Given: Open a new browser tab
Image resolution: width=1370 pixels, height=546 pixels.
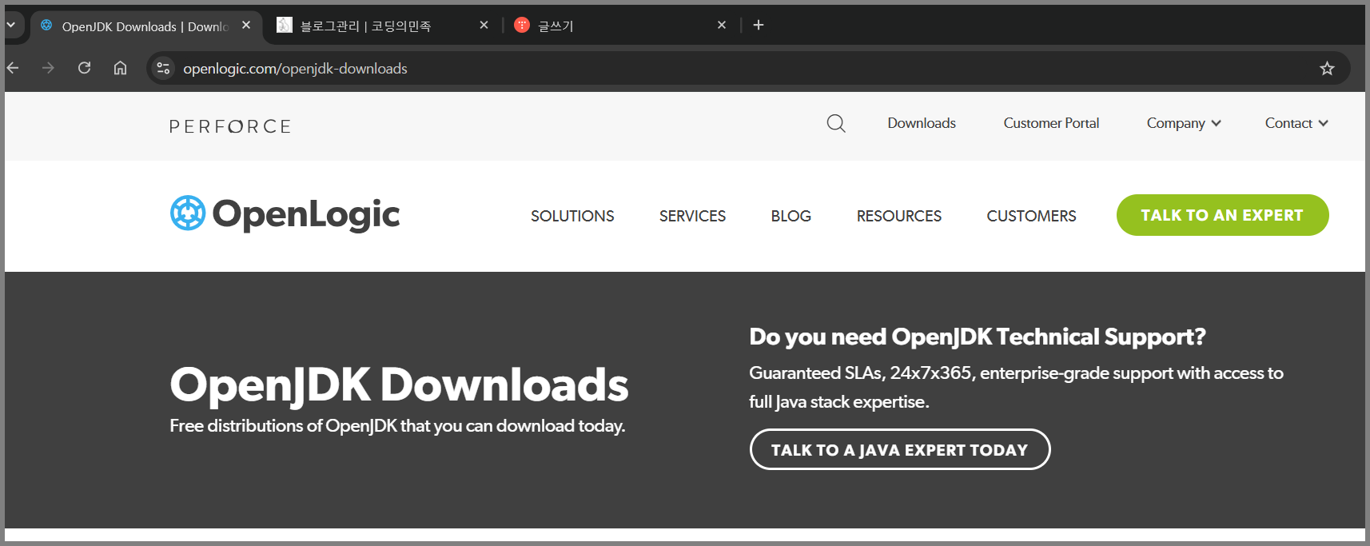Looking at the screenshot, I should pyautogui.click(x=759, y=25).
